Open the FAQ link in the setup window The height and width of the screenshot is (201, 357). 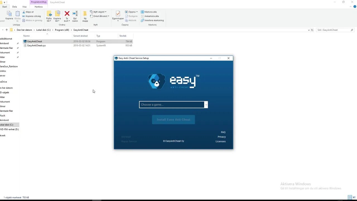(x=223, y=132)
